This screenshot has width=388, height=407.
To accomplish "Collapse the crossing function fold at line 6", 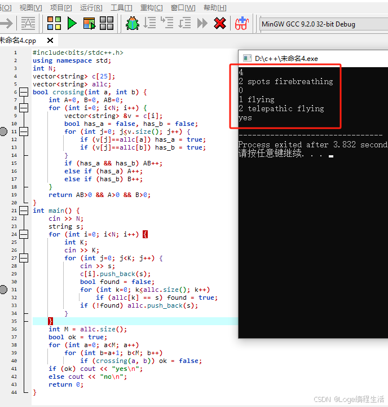I will pos(24,92).
